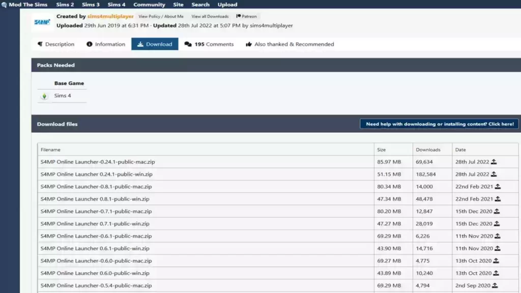Viewport: 521px width, 293px height.
Task: Click the Mod The Sims logo icon
Action: tap(4, 5)
